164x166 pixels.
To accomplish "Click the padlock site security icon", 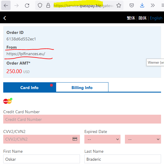I will [48, 5].
